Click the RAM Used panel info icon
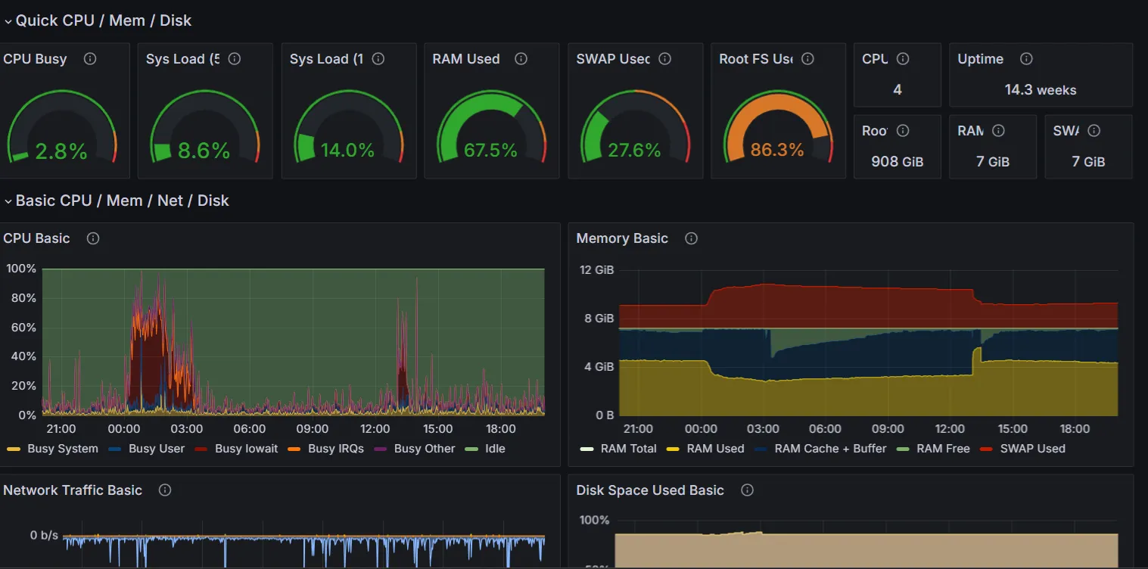The width and height of the screenshot is (1148, 569). tap(521, 59)
